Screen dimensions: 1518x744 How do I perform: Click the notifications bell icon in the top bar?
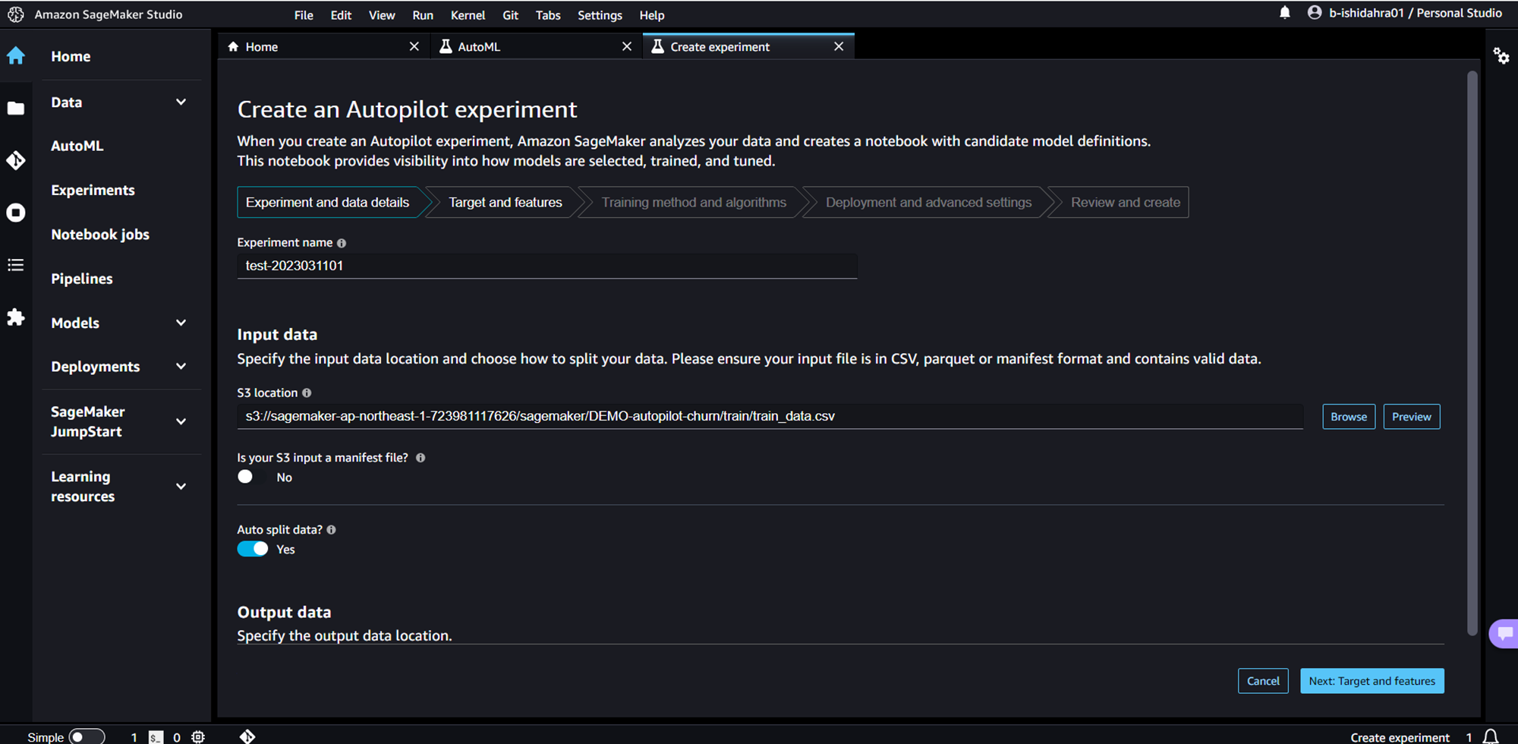coord(1285,13)
